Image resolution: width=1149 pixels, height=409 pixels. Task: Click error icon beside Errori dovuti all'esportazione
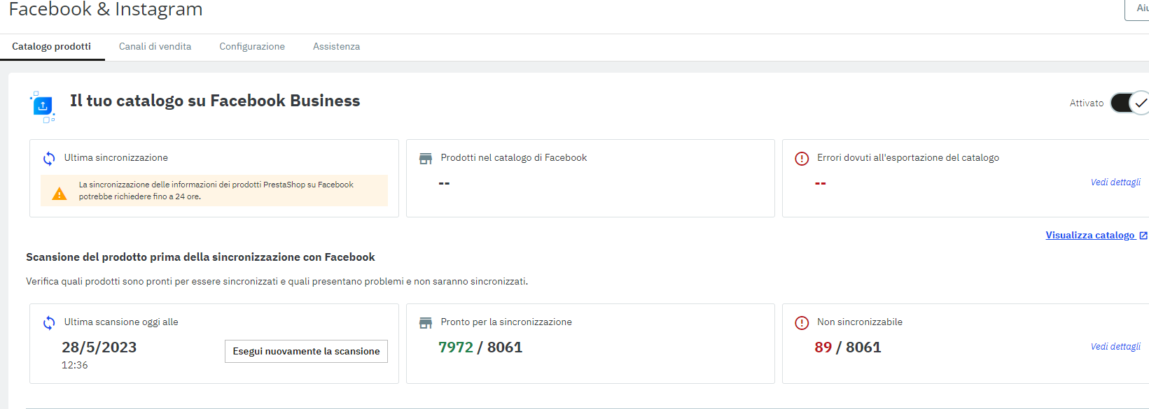802,159
